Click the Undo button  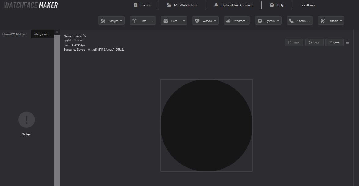[294, 42]
